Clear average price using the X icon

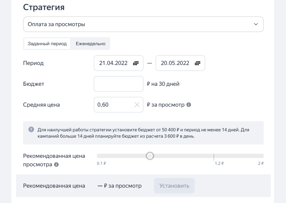(137, 105)
